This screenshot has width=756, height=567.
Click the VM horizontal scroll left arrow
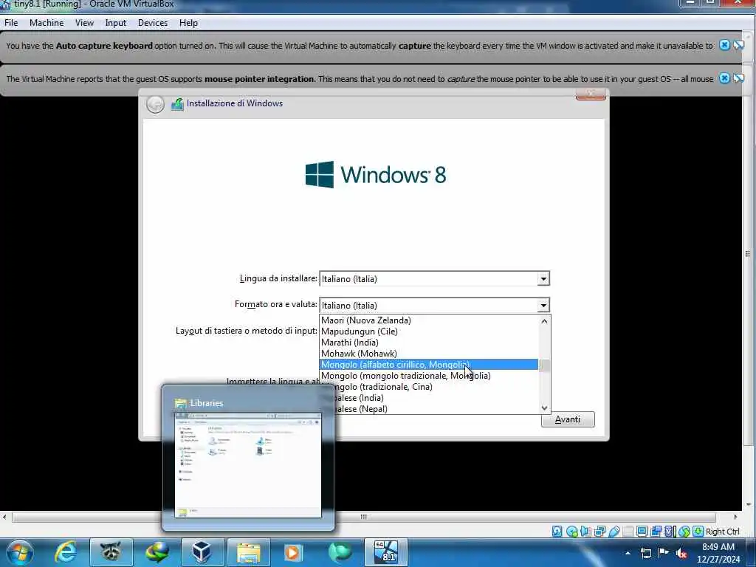point(4,517)
